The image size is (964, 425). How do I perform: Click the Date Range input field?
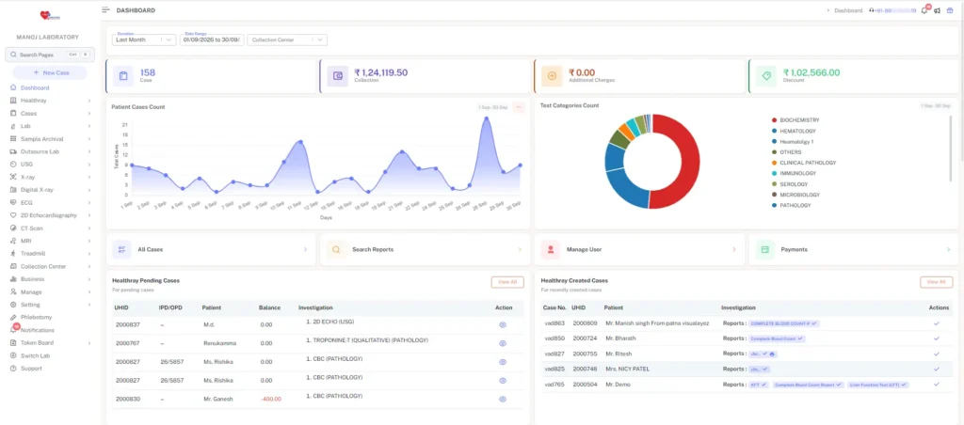pos(212,39)
